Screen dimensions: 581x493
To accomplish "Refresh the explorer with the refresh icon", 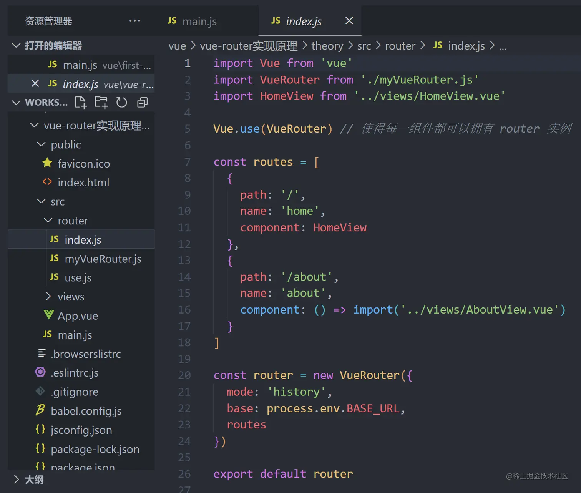I will tap(122, 103).
